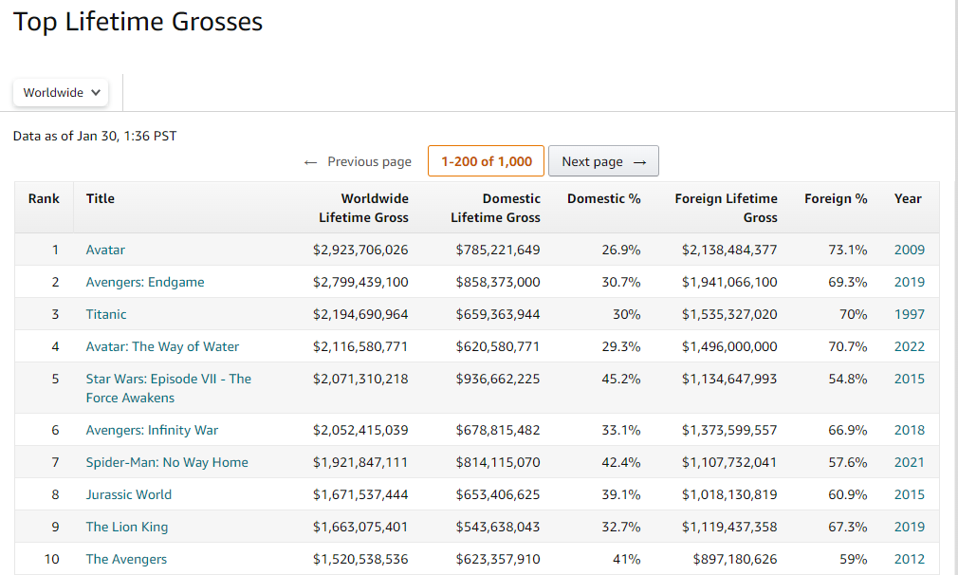Select the 42.4% domestic percentage cell

621,463
